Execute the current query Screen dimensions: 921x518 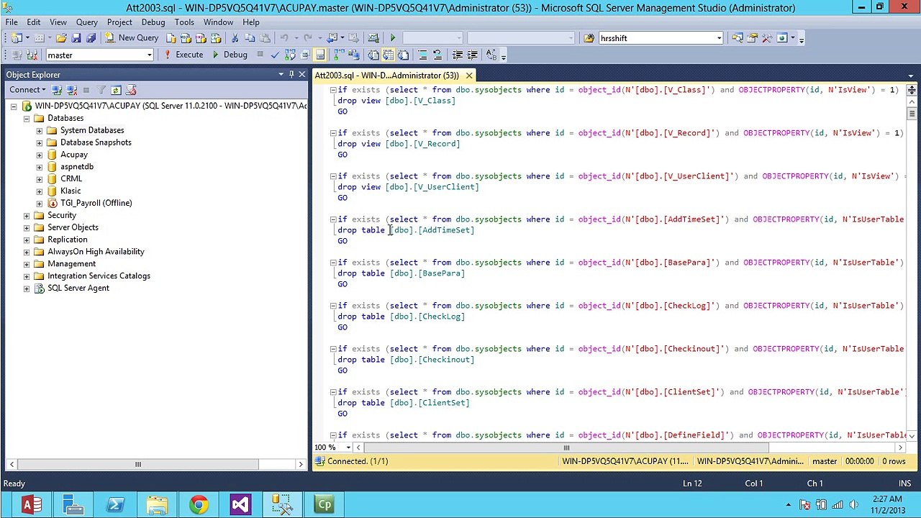183,55
